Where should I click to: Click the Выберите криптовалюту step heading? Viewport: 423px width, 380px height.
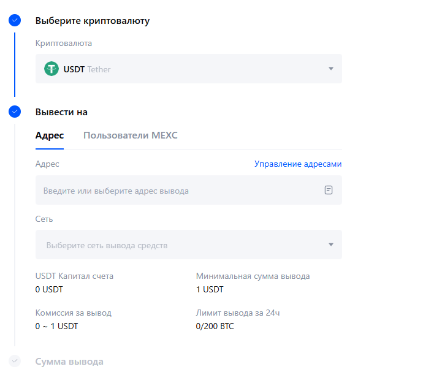pyautogui.click(x=93, y=21)
